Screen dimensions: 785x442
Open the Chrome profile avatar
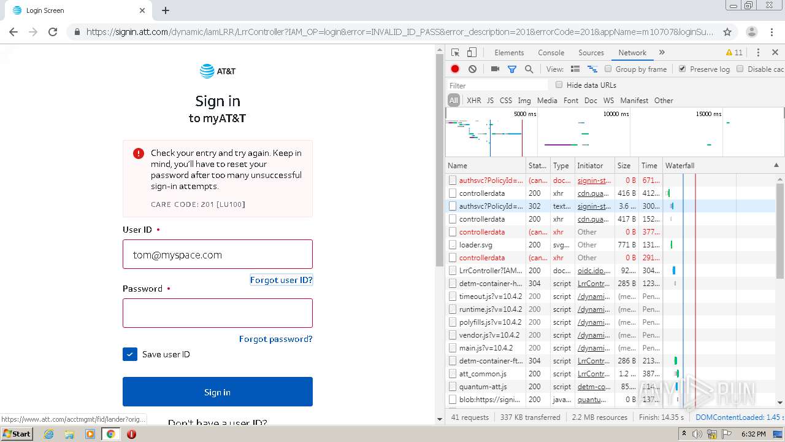click(x=751, y=32)
